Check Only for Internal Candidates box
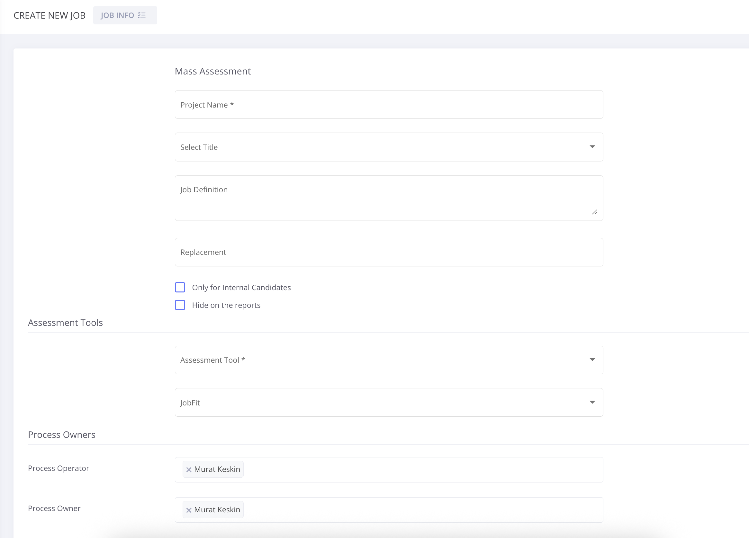The image size is (749, 538). 180,287
